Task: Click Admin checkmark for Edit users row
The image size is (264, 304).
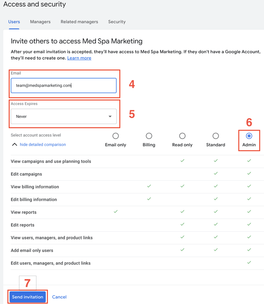Action: click(249, 263)
